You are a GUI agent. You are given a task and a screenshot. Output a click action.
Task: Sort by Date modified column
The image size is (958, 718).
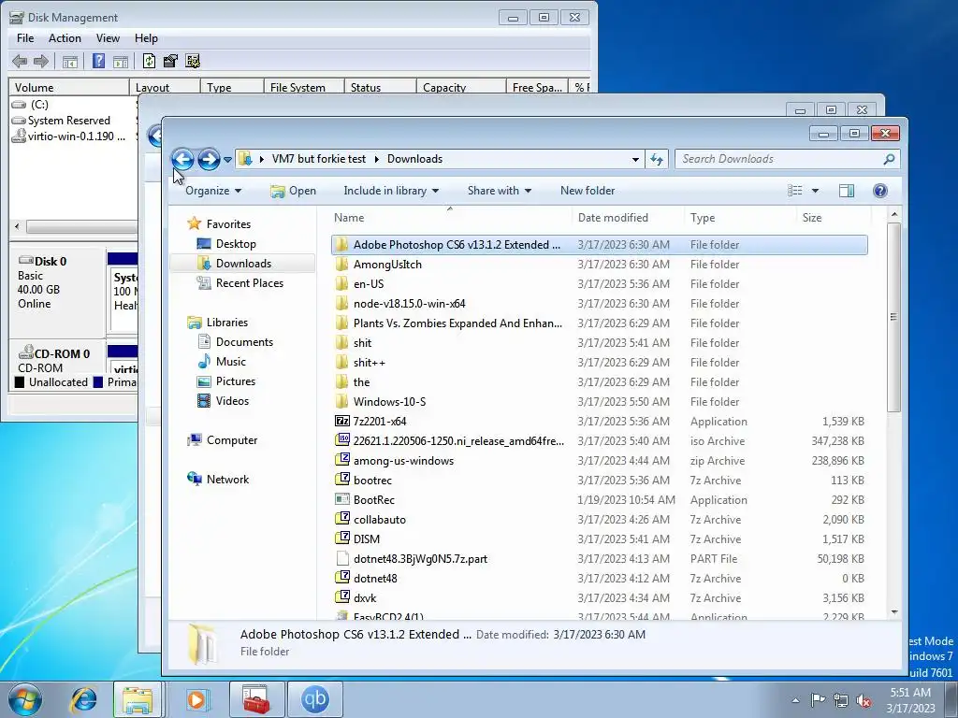[628, 217]
